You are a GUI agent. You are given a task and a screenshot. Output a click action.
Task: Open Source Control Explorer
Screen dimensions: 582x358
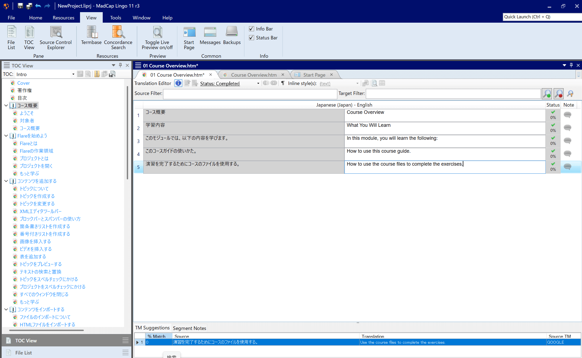pos(56,38)
